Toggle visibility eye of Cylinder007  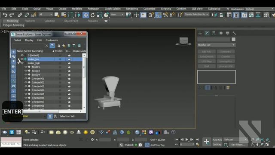(x=26, y=102)
